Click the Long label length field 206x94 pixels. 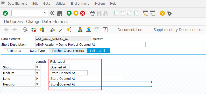[x=38, y=79]
